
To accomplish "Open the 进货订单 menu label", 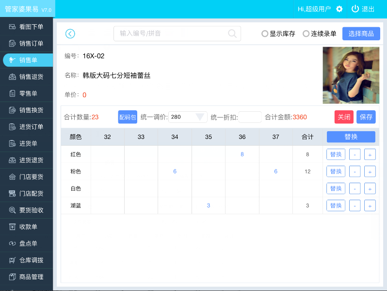I will [32, 127].
